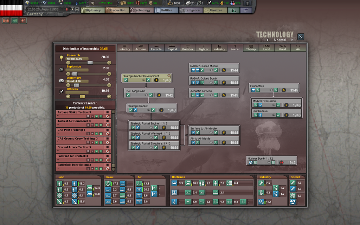The height and width of the screenshot is (225, 360).
Task: Select Acoustic Torpedo technology
Action: coord(214,93)
